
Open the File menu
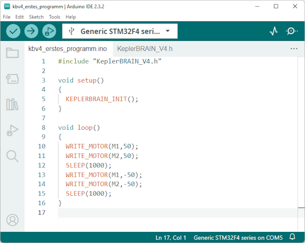coord(7,17)
